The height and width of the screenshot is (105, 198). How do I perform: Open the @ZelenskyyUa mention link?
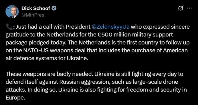click(x=111, y=27)
